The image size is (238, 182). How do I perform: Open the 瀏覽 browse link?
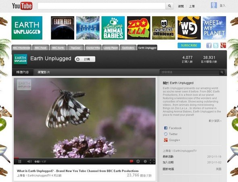[181, 6]
